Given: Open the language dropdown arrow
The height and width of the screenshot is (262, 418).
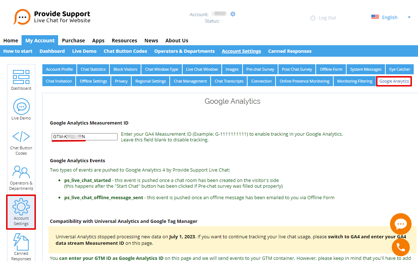Looking at the screenshot, I should tap(409, 17).
